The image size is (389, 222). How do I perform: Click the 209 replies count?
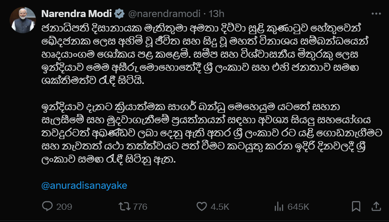click(x=64, y=207)
